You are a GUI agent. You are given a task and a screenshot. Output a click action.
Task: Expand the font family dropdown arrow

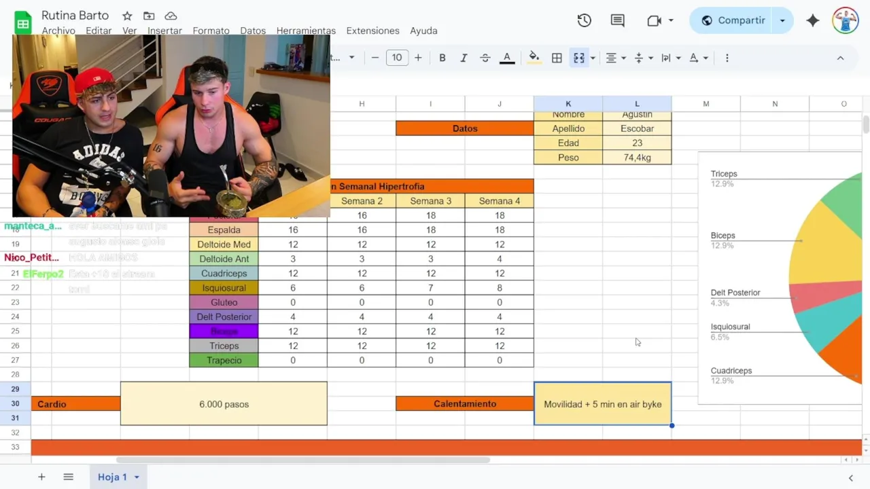click(x=351, y=58)
